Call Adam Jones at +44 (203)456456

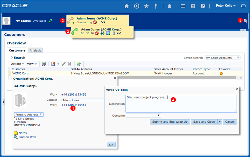coord(74,105)
